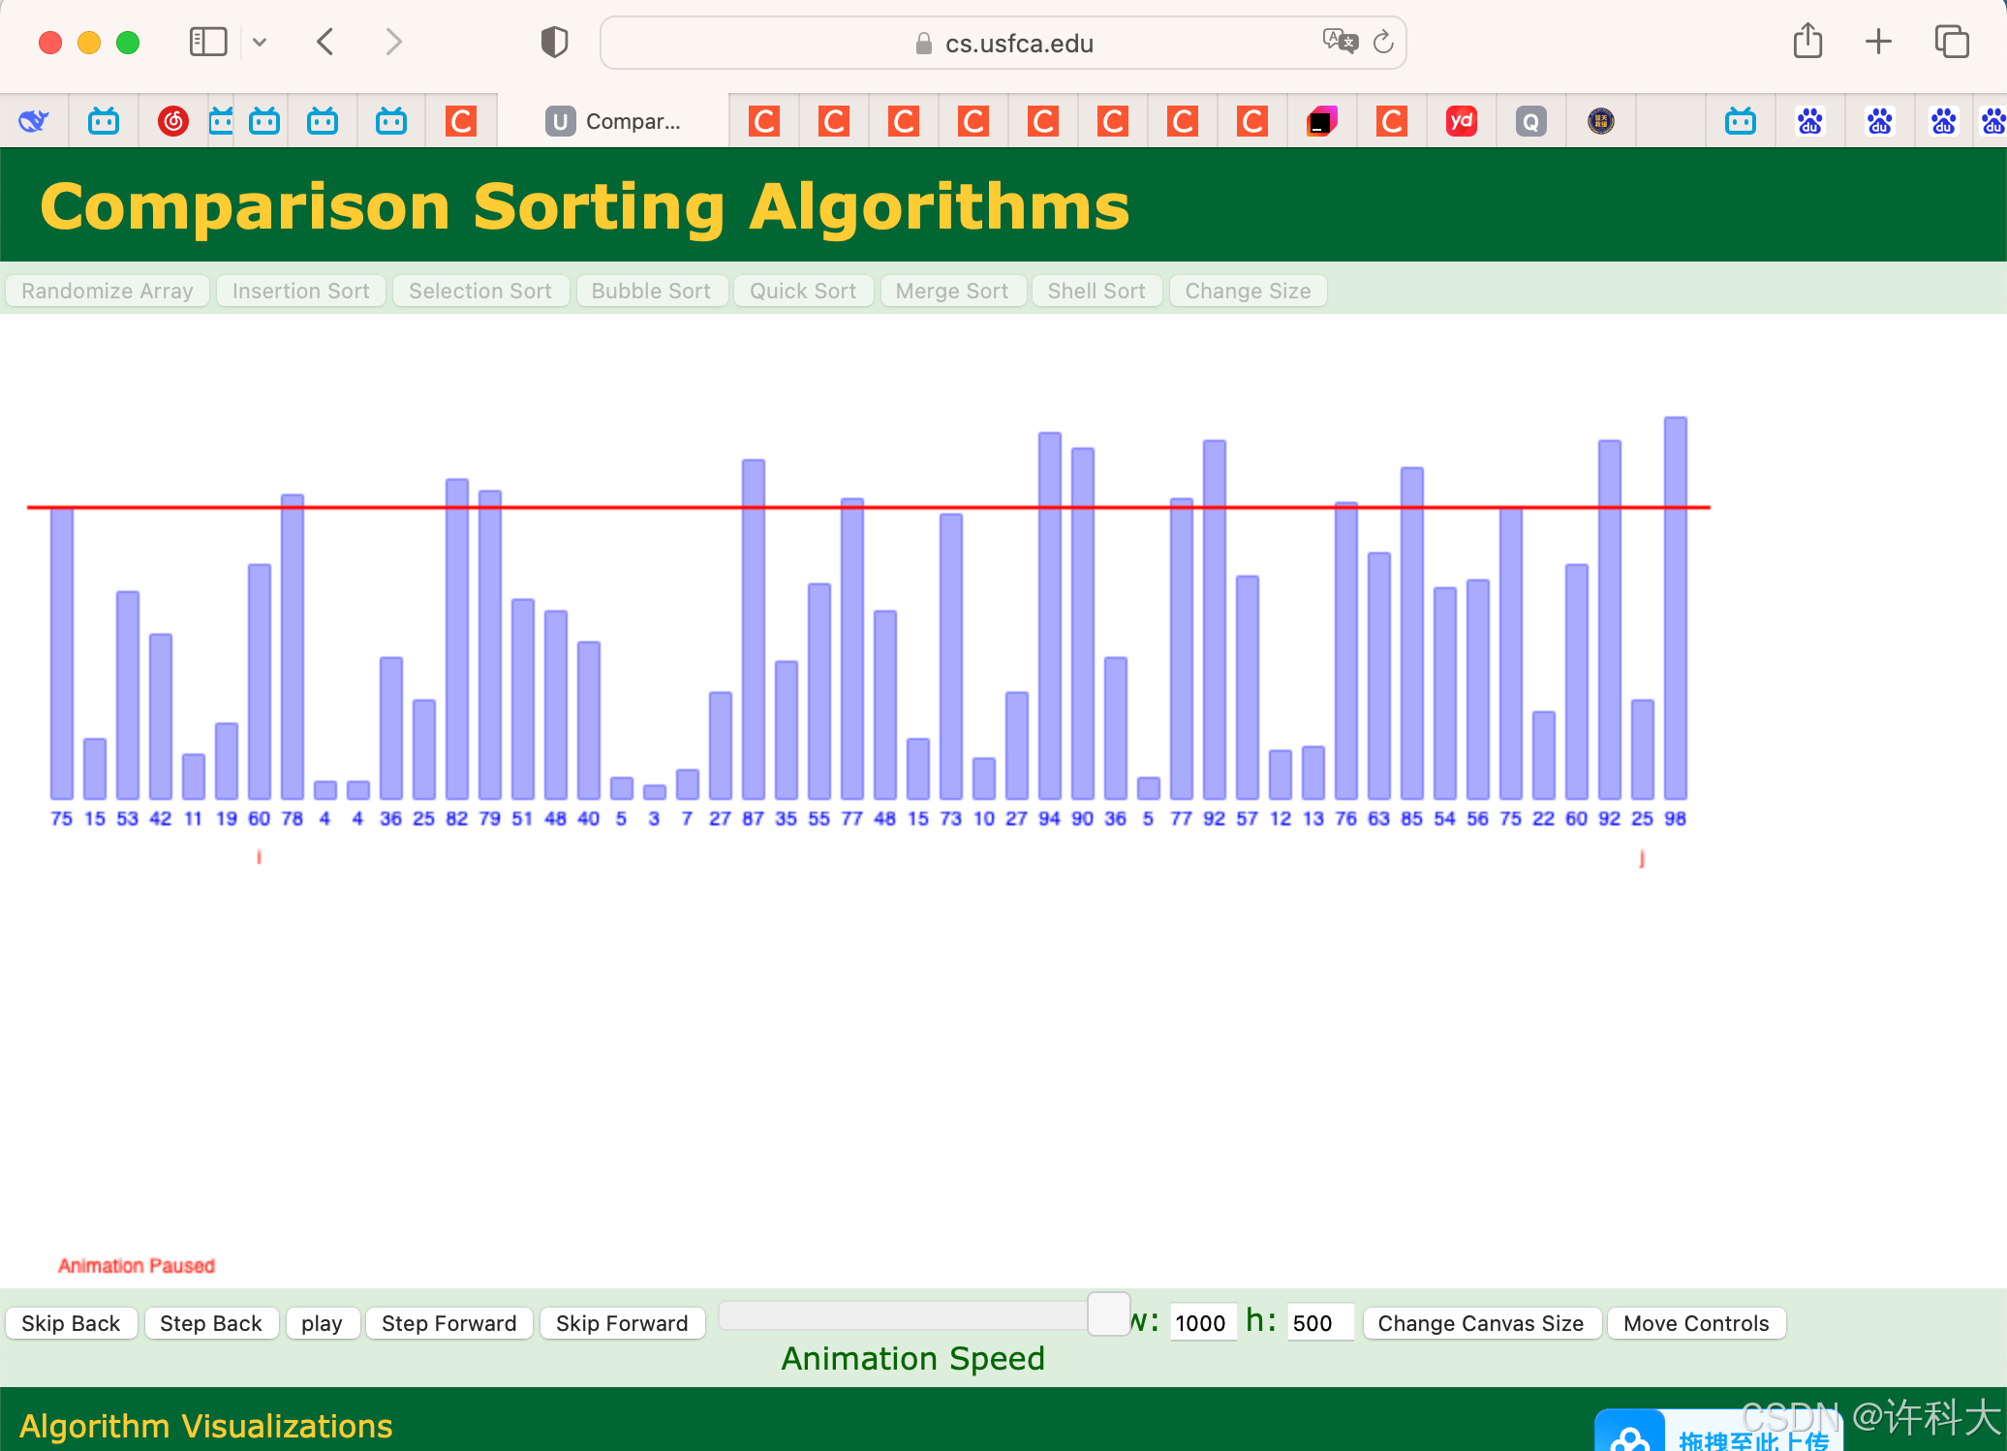Open the red yd tab

coord(1461,121)
